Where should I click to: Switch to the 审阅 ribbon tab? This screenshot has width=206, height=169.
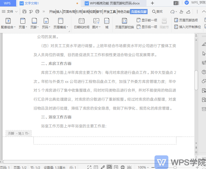(86, 12)
